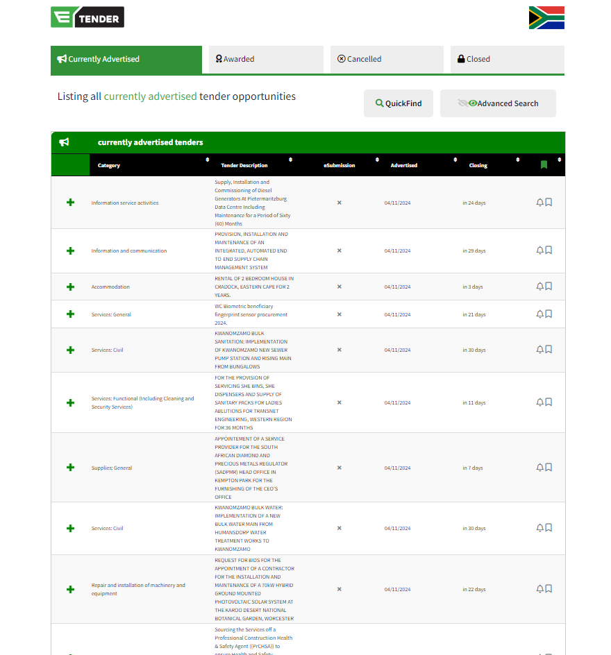
Task: Expand the Accommodation tender row details
Action: 70,287
